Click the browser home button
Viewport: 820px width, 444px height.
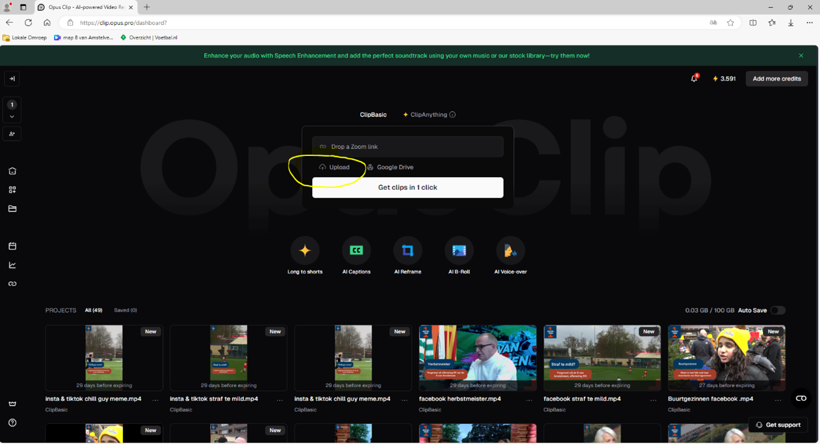[x=47, y=23]
